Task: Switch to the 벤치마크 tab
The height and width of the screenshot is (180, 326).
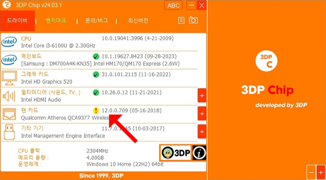Action: (56, 21)
